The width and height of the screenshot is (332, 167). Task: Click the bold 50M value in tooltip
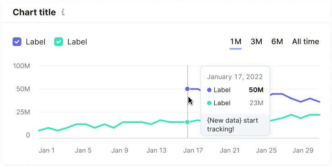[x=256, y=90]
